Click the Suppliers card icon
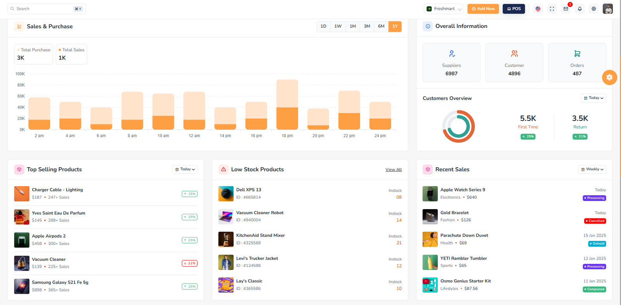Viewport: 621px width, 305px height. [x=451, y=54]
